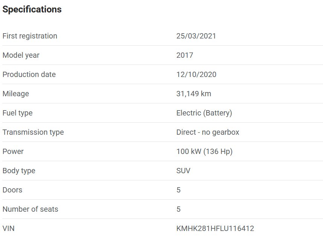Viewport: 323px width, 237px height.
Task: Click the Power label
Action: [13, 151]
